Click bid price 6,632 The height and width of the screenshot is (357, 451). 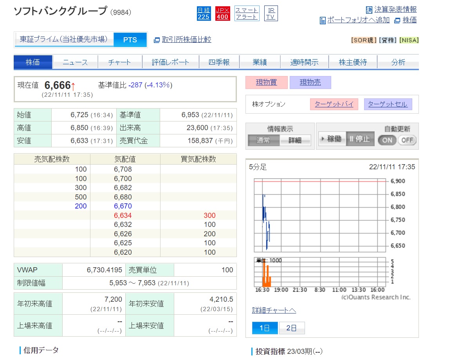[x=123, y=225]
